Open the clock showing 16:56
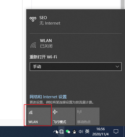Image resolution: width=125 pixels, height=137 pixels. coord(100,132)
